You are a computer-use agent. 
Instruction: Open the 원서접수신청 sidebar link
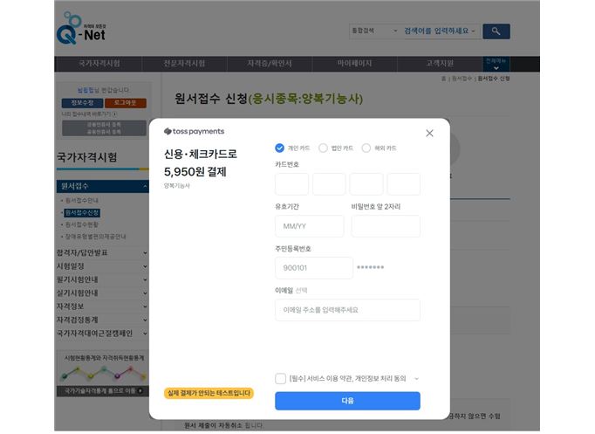82,212
